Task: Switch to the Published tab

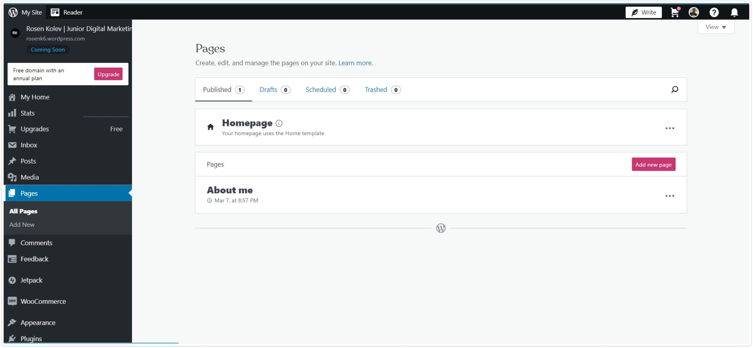Action: (223, 90)
